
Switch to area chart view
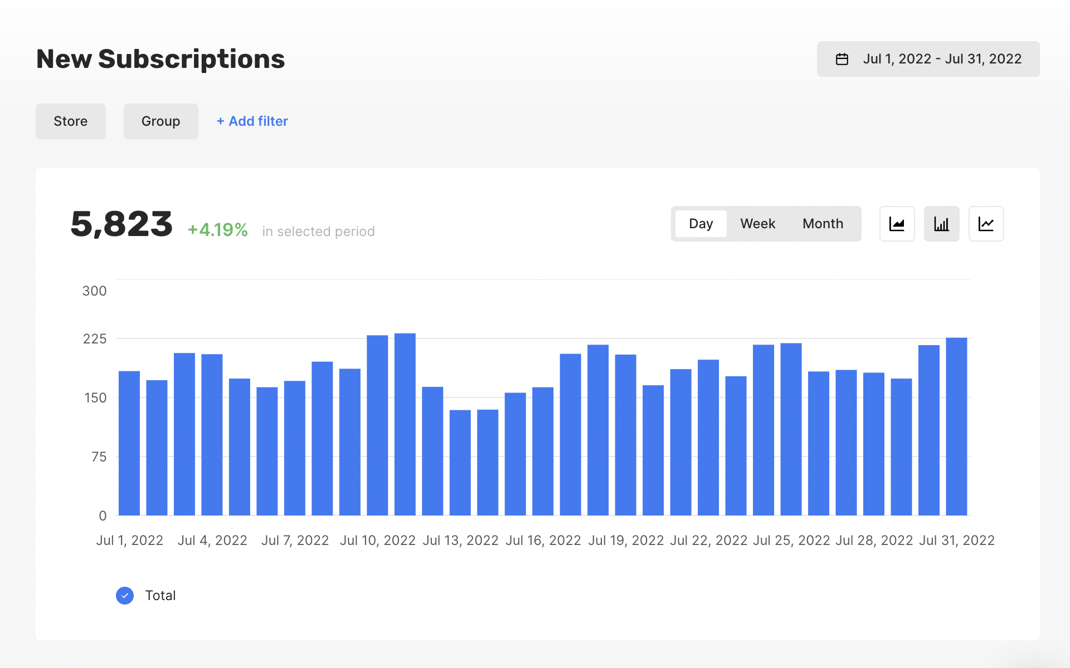[897, 224]
